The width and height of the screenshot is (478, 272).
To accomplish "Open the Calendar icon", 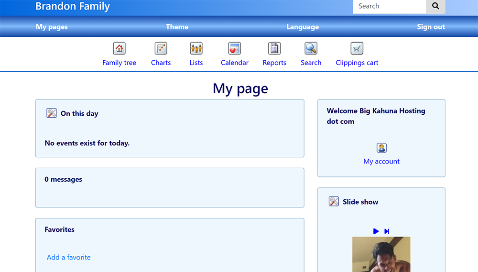I will pos(234,48).
